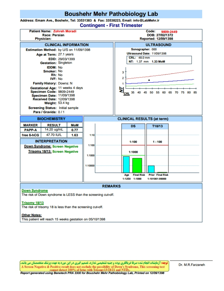Click the 'ULTRASOUND' section header

[158, 45]
